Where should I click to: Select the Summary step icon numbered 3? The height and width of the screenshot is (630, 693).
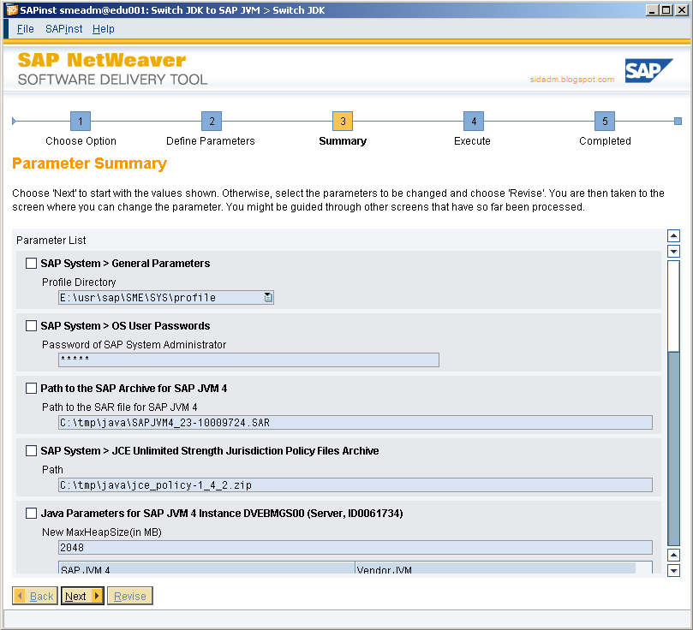tap(342, 121)
